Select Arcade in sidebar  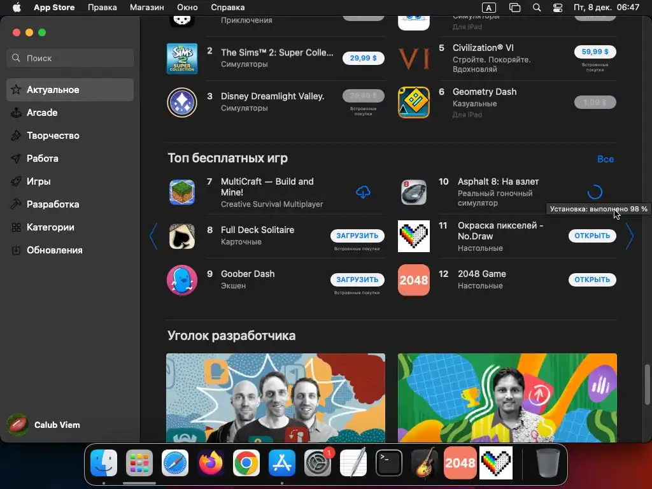pyautogui.click(x=70, y=113)
